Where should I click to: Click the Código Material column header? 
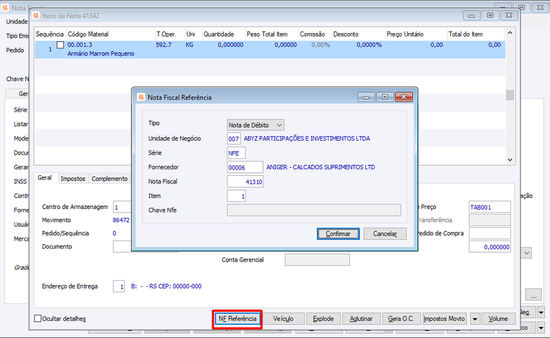[x=111, y=34]
